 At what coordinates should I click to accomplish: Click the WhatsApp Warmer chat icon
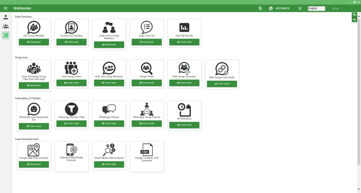tap(109, 109)
